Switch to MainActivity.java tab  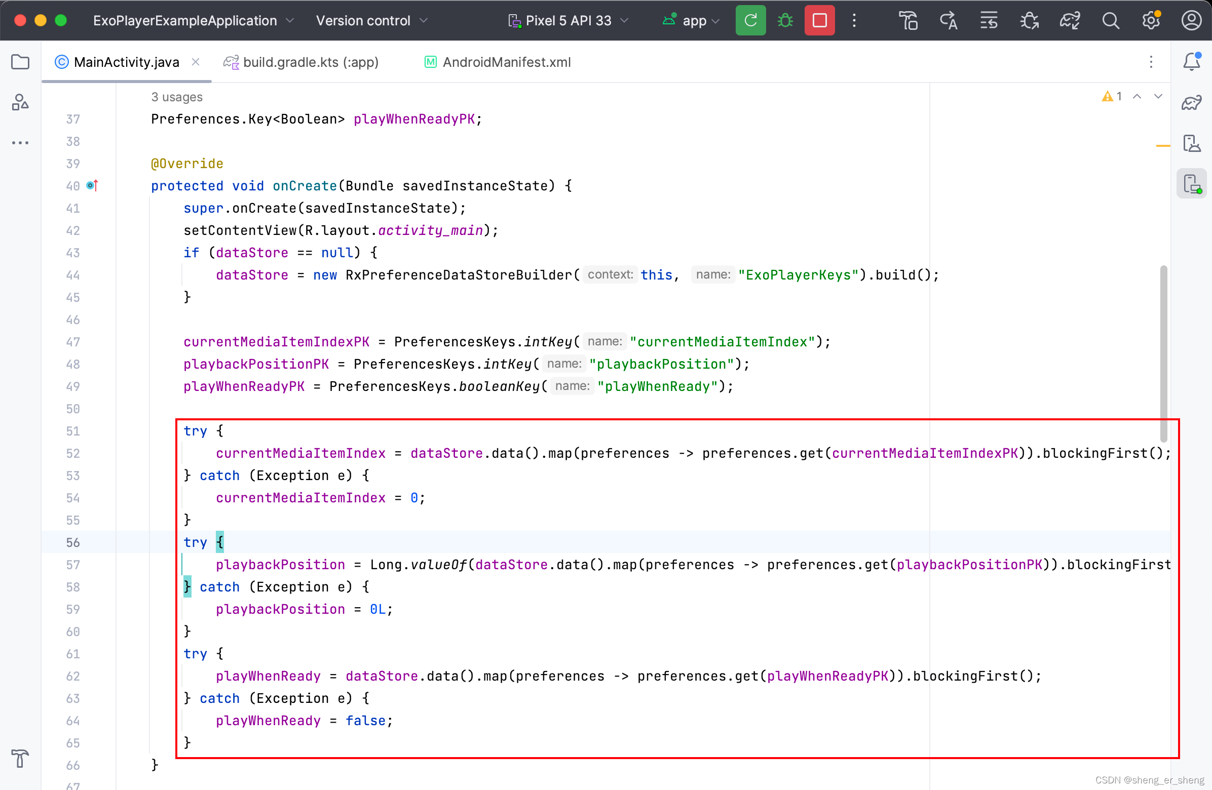coord(126,62)
